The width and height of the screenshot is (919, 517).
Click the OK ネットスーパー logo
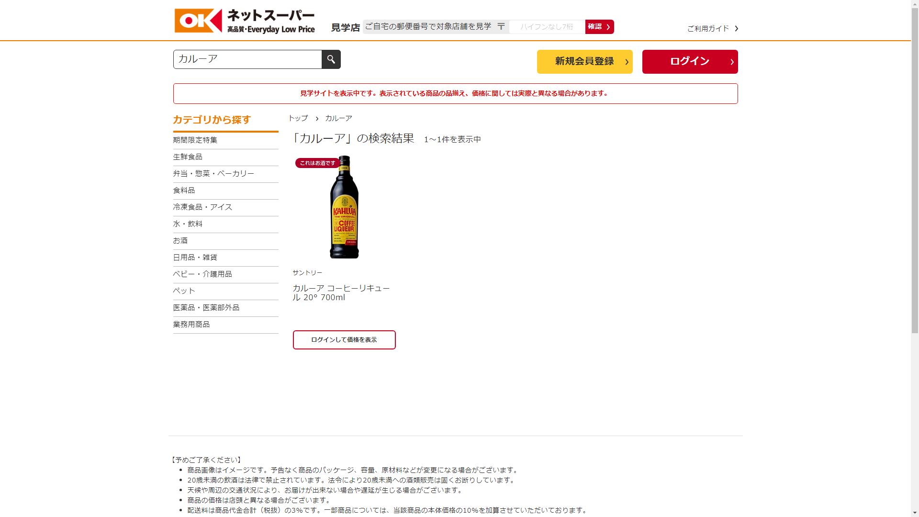(245, 21)
